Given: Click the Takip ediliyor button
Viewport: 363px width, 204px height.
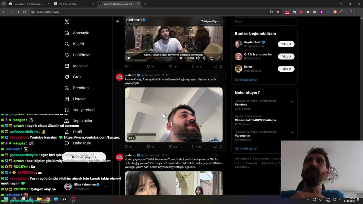Looking at the screenshot, I should coord(210,21).
